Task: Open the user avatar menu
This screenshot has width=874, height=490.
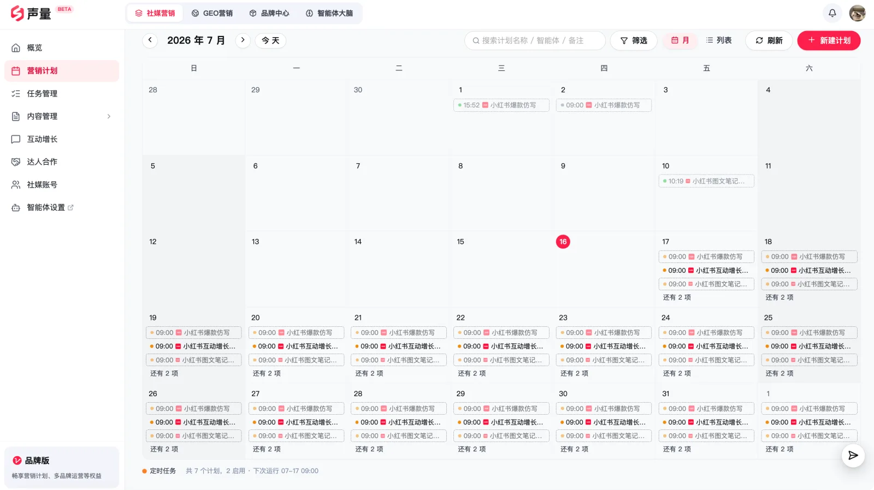Action: [x=857, y=13]
